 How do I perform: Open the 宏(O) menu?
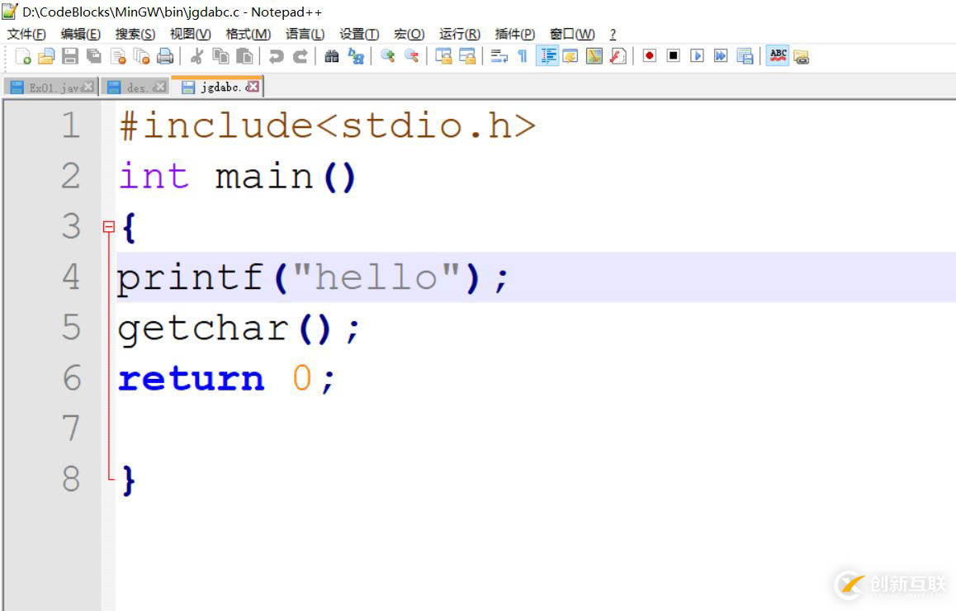409,34
